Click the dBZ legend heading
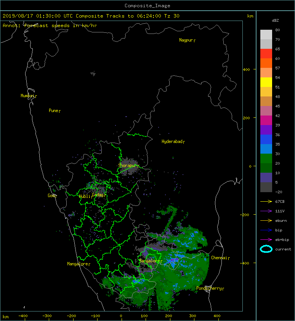This screenshot has height=321, width=295. point(275,21)
